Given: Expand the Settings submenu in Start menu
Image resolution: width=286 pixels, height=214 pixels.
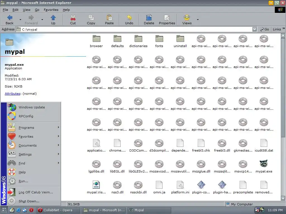Looking at the screenshot, I should pyautogui.click(x=34, y=154).
